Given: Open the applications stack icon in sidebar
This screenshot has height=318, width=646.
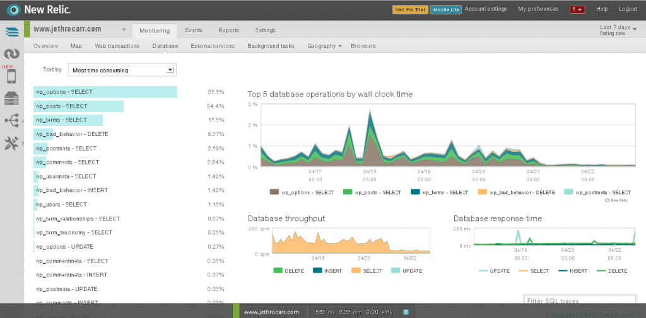Looking at the screenshot, I should pos(12,31).
